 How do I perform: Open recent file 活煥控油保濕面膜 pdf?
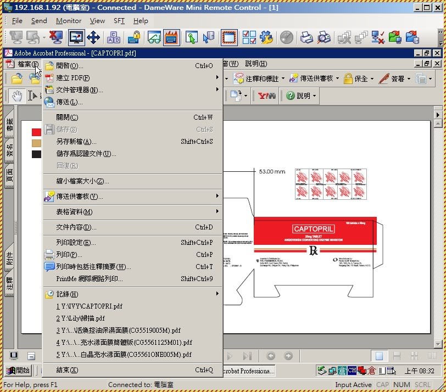(x=132, y=331)
